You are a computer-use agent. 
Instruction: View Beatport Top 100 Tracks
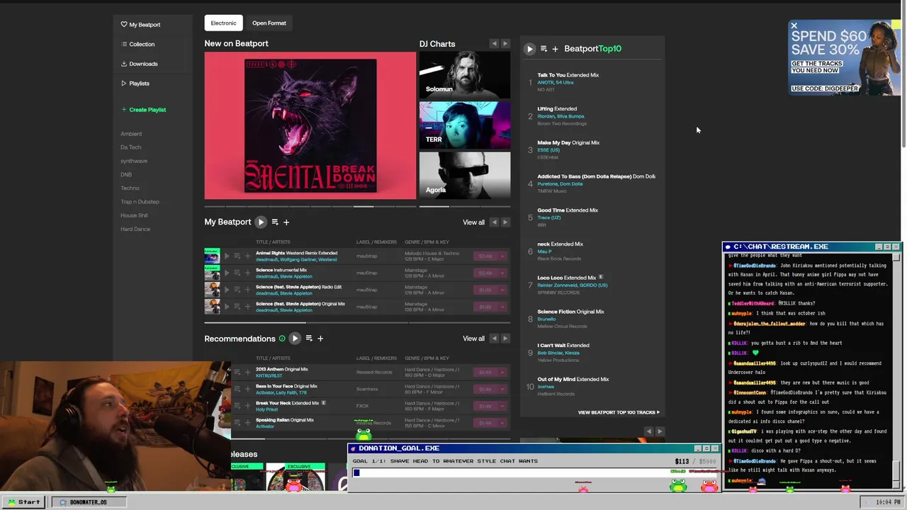point(619,412)
